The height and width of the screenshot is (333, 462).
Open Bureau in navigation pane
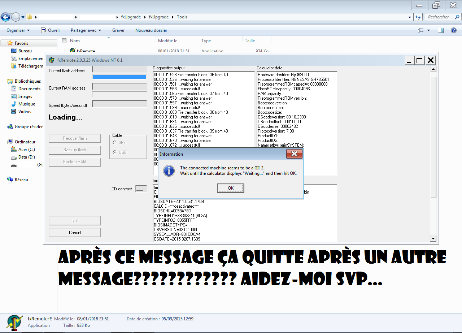tap(25, 51)
